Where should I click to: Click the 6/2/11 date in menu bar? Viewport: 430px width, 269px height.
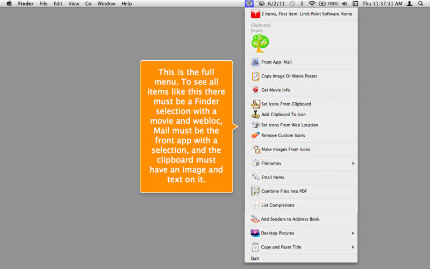coord(276,4)
